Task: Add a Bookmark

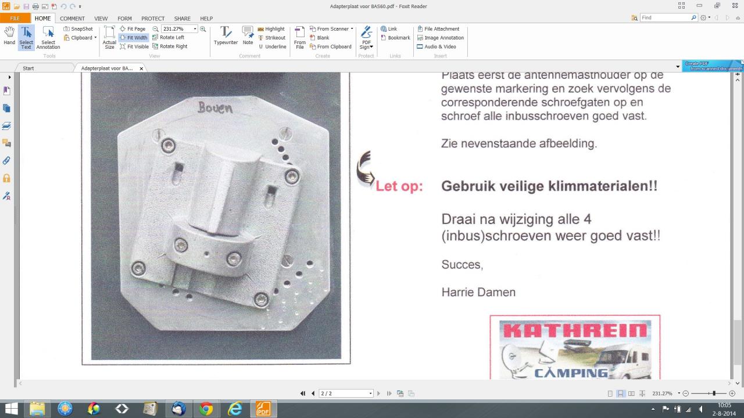Action: (395, 38)
